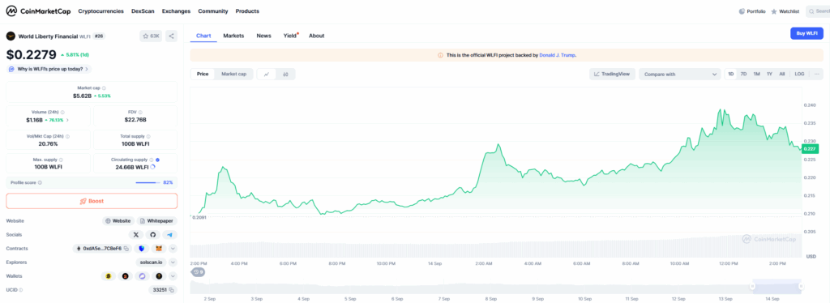Click Circulating supply info icon
Screen dimensions: 830x303
[x=152, y=160]
